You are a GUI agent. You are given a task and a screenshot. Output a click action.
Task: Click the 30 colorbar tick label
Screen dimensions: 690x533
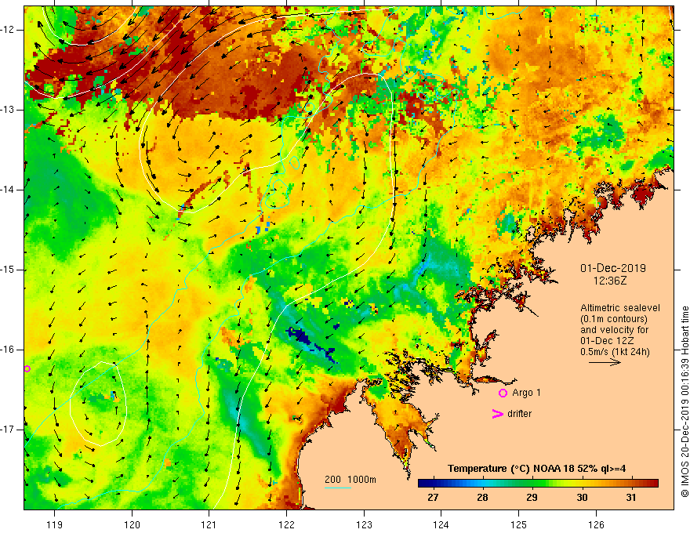pyautogui.click(x=582, y=498)
